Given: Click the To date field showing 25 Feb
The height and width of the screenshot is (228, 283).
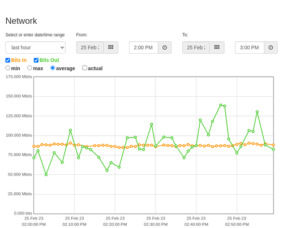Looking at the screenshot, I should point(196,48).
